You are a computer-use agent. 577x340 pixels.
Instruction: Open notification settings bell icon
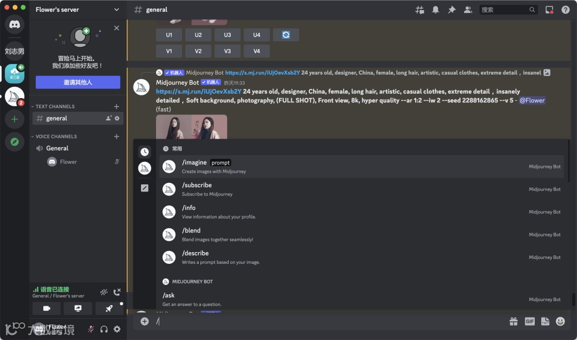(x=435, y=10)
